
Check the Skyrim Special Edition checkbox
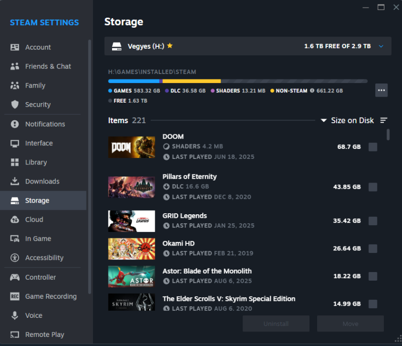[x=373, y=304]
